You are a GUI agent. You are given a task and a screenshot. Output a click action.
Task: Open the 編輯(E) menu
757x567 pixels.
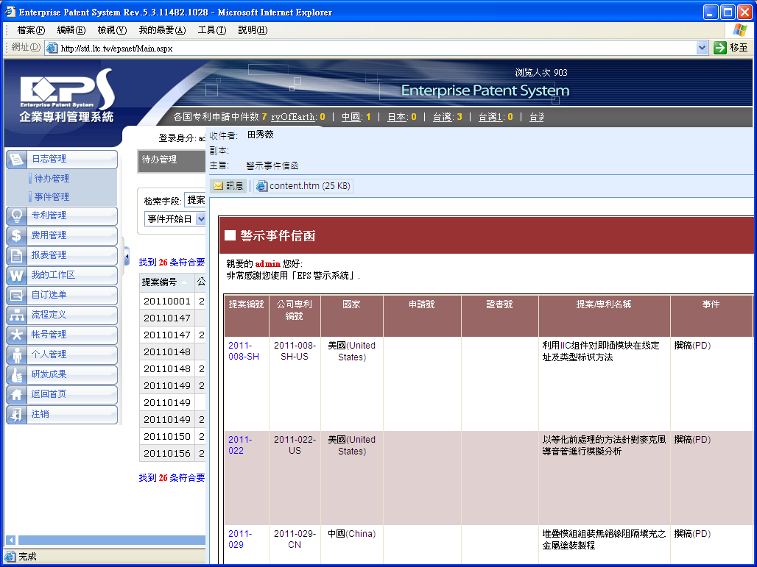click(71, 30)
